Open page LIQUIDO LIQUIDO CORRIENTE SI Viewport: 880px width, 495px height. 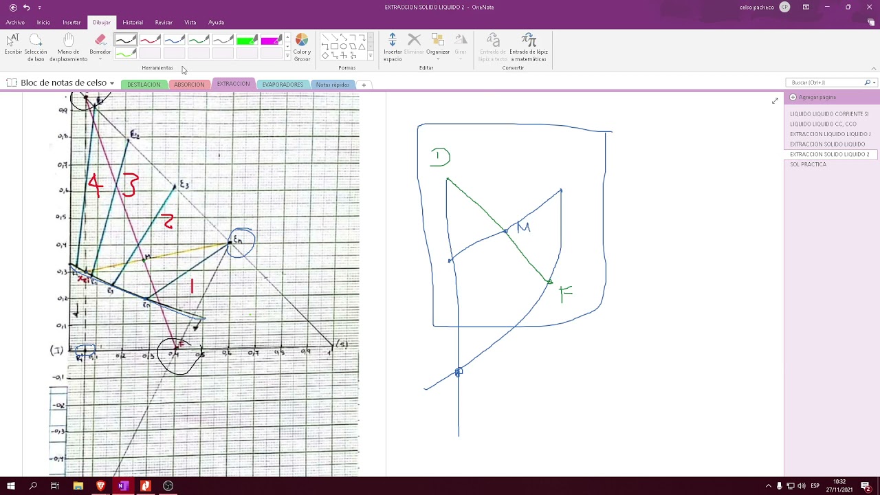(x=829, y=114)
